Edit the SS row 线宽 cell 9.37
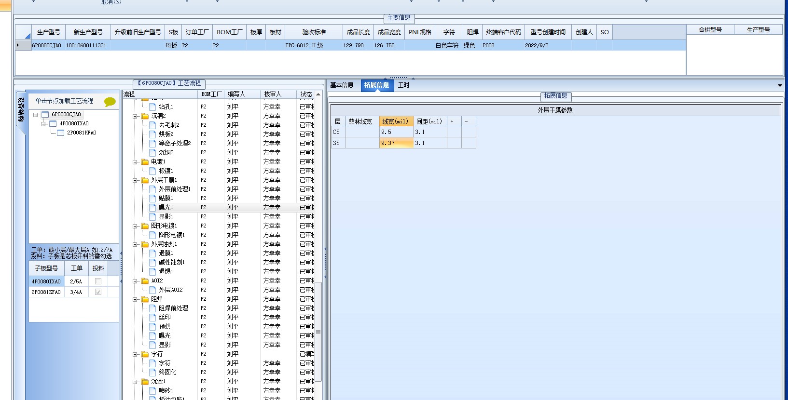Screen dimensions: 788x400 (396, 143)
